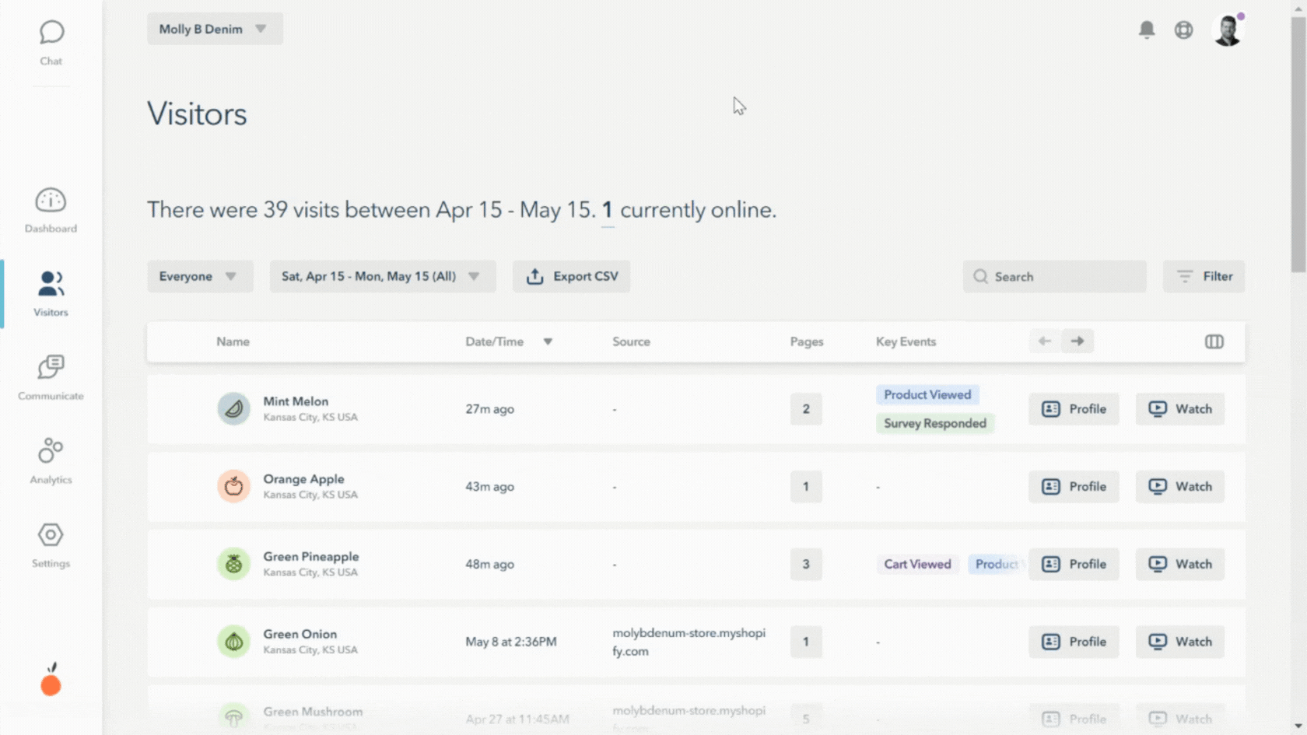Expand the date range selector
Image resolution: width=1307 pixels, height=735 pixels.
(x=382, y=276)
